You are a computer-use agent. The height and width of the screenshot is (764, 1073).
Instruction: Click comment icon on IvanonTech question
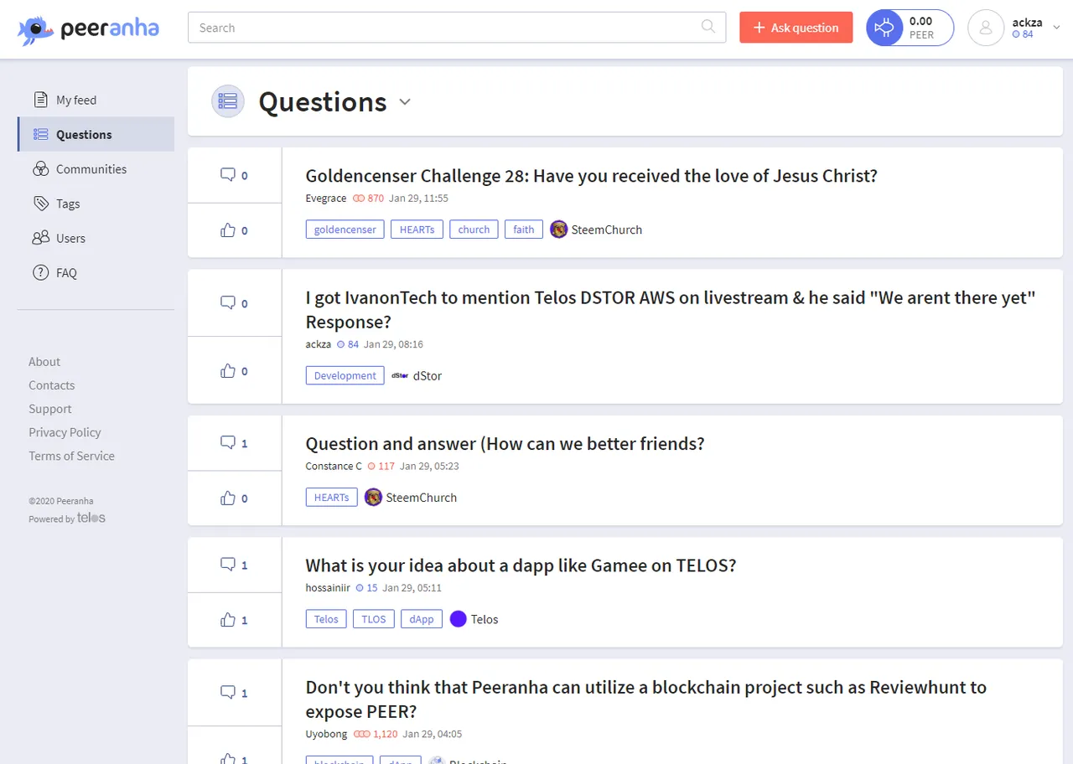coord(227,303)
